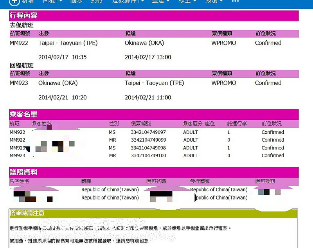
Task: Click Confirmed status in ticket 3342104749100 row
Action: pyautogui.click(x=273, y=156)
